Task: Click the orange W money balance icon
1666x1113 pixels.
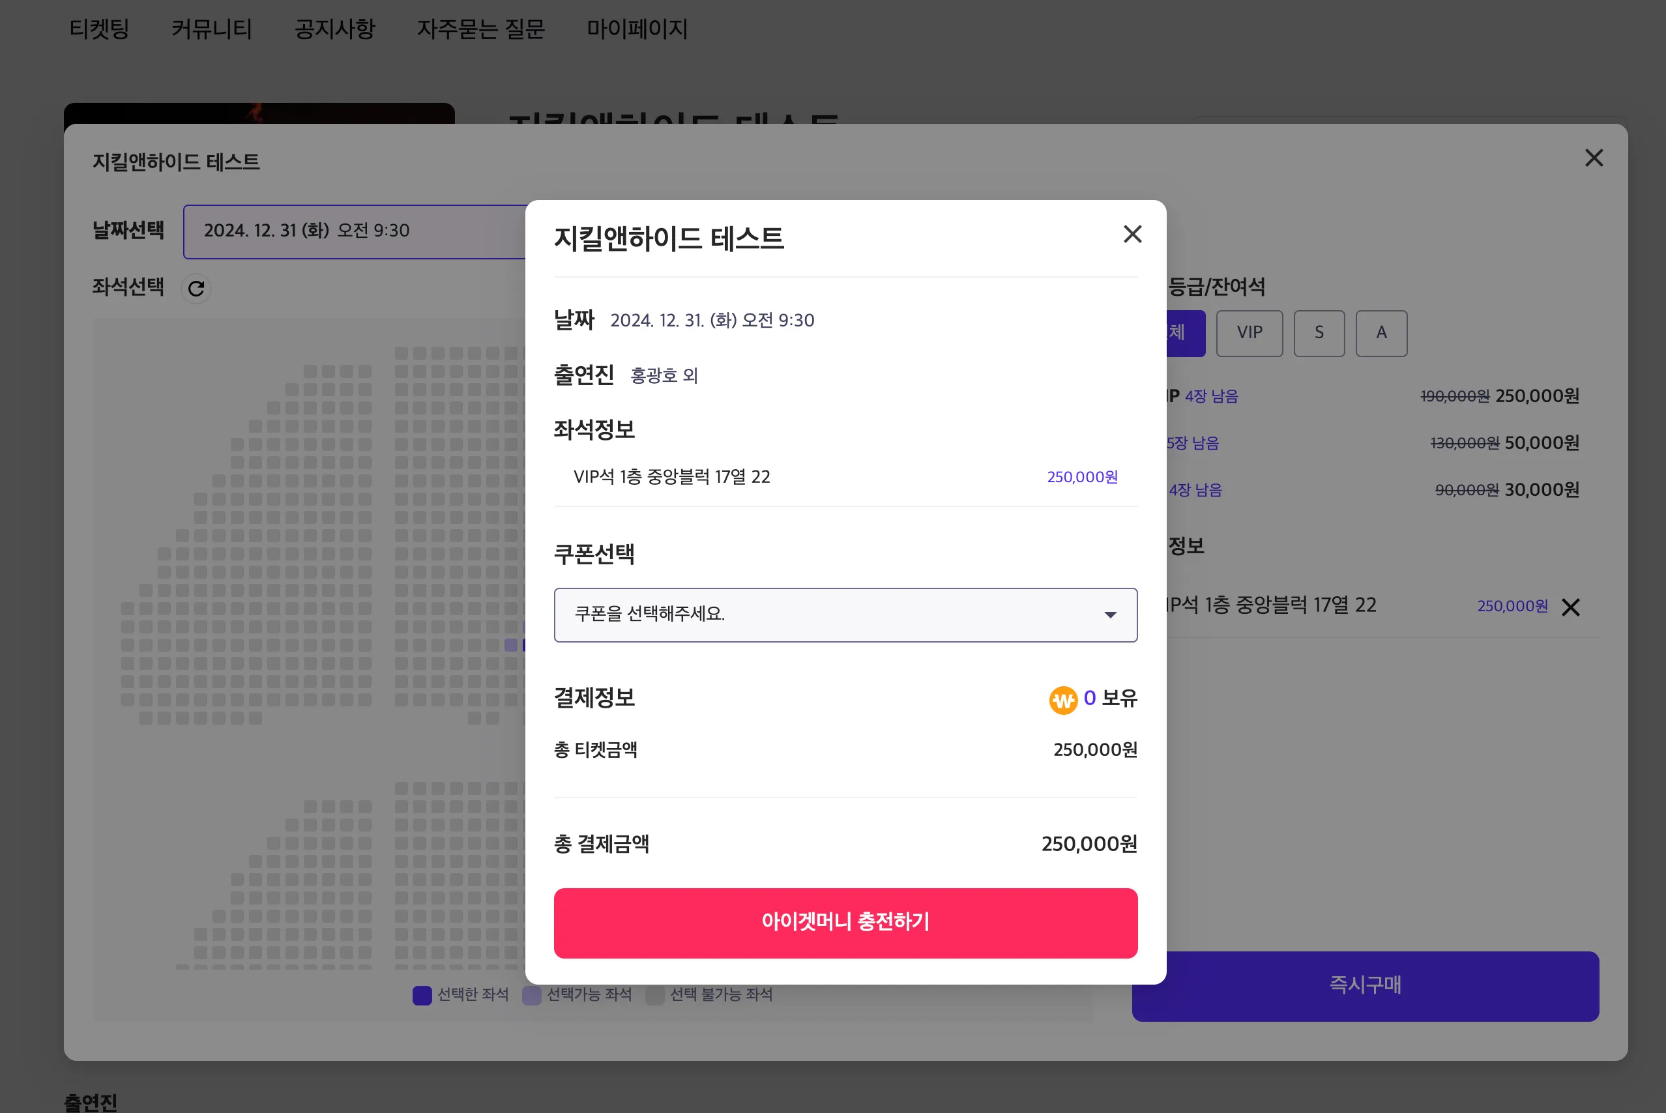Action: point(1062,699)
